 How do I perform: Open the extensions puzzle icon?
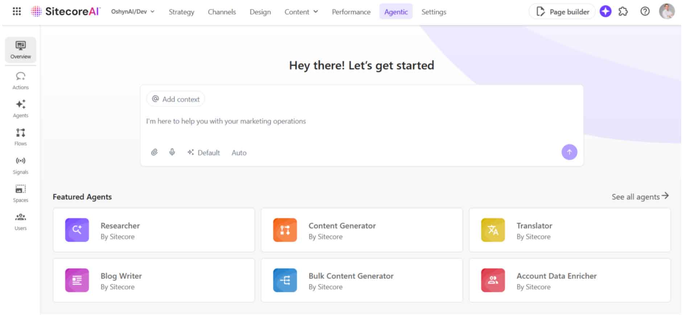click(623, 12)
